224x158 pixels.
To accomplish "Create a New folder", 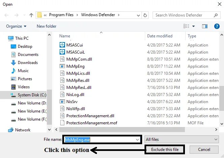I will point(46,26).
